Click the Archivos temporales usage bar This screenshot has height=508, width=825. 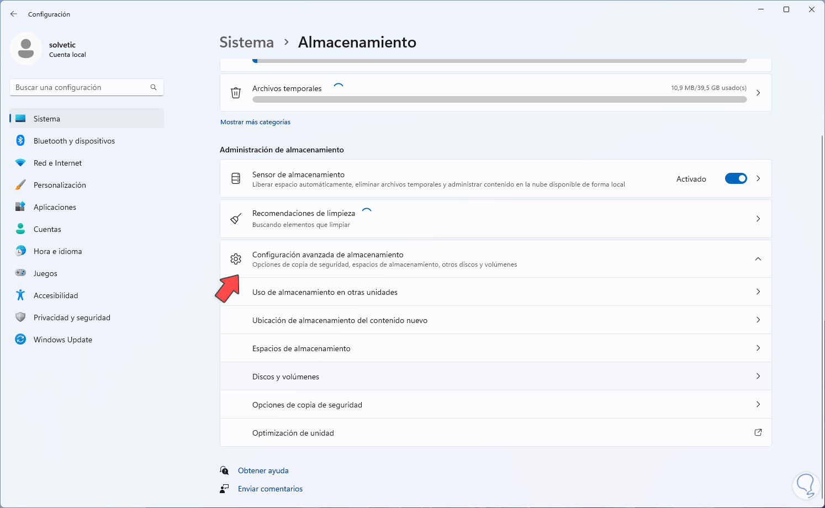coord(499,99)
